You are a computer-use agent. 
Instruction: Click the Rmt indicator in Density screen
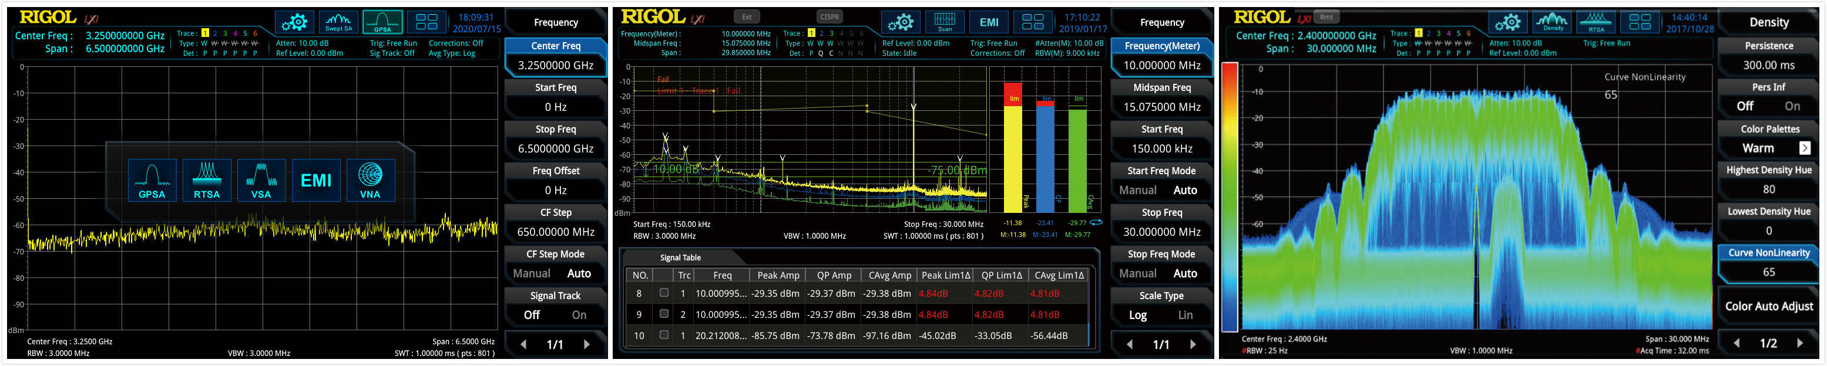click(1326, 17)
